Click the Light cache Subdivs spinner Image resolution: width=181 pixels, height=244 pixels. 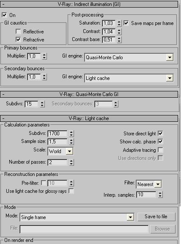(x=71, y=133)
